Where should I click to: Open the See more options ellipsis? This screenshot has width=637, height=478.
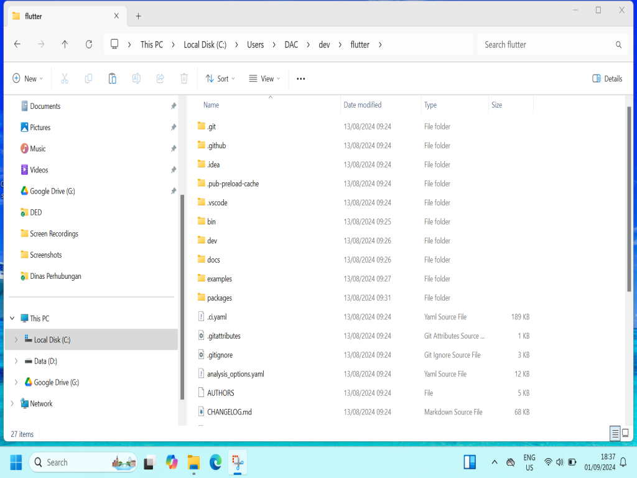(x=301, y=78)
